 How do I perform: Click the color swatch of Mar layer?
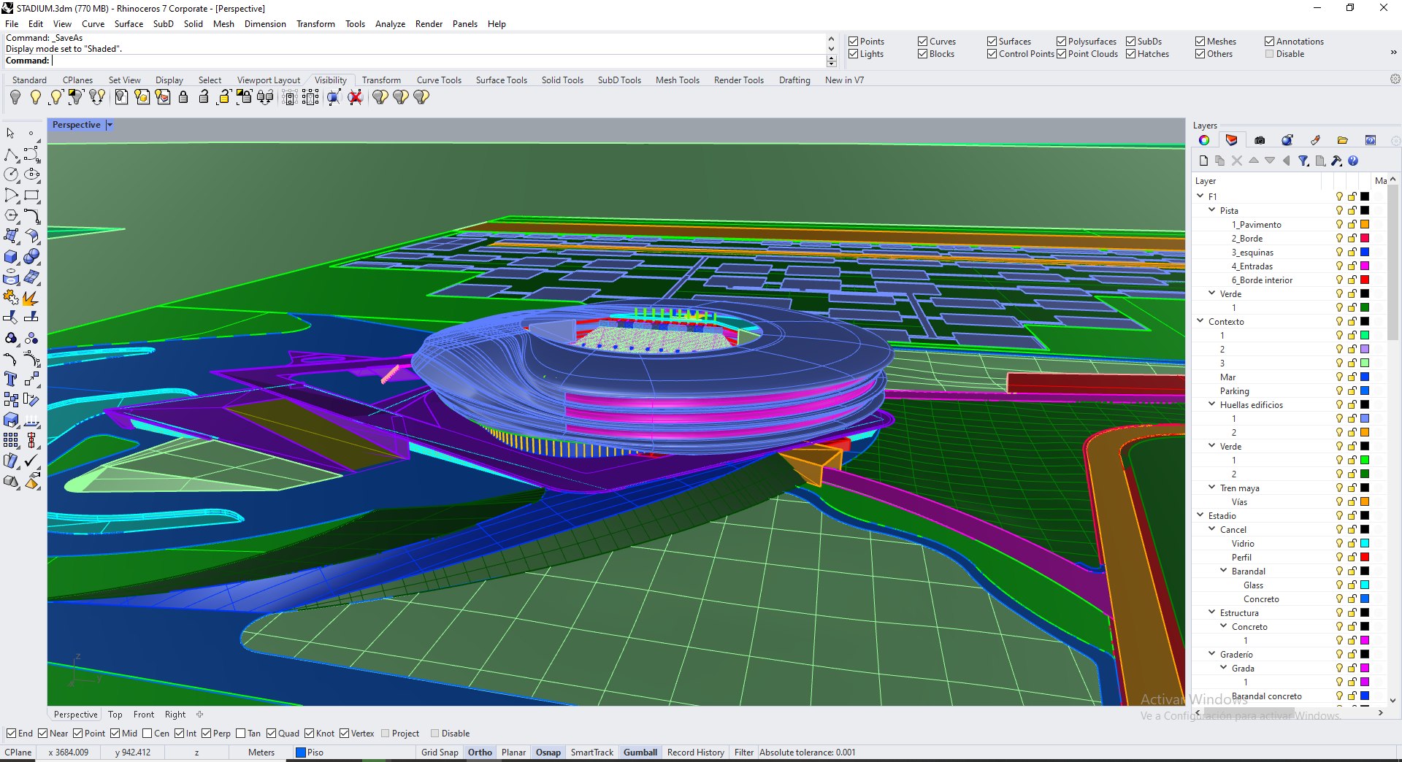pos(1364,377)
